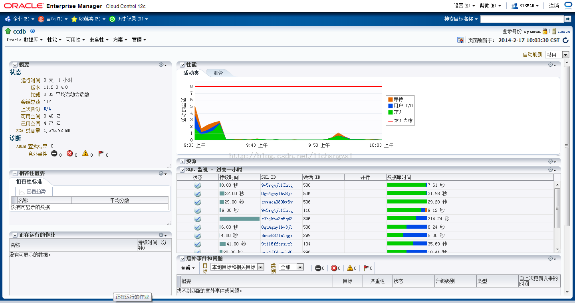Open the 企业 menu
Image resolution: width=575 pixels, height=303 pixels.
click(20, 19)
